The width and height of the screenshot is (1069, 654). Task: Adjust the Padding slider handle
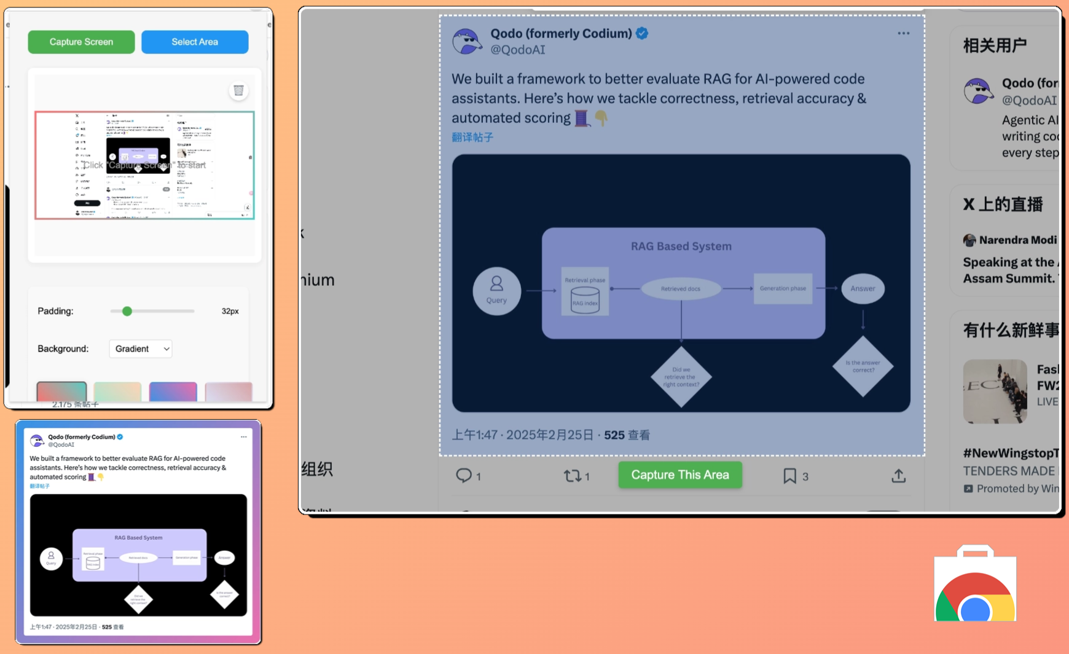click(127, 311)
